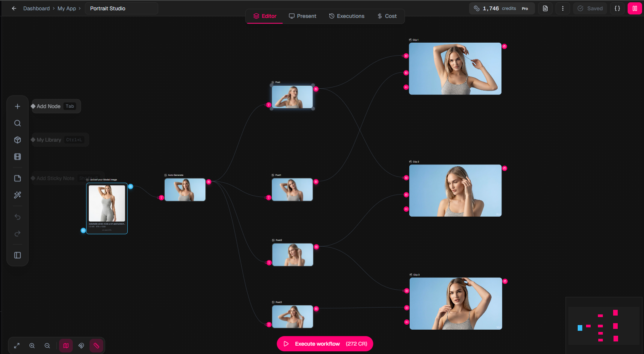Toggle the magnet snap button
The image size is (644, 354).
pos(81,346)
